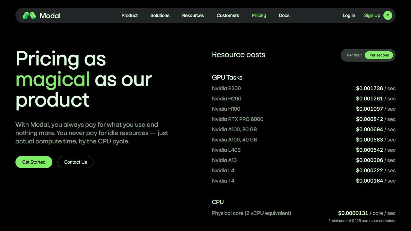Select the Nvidia A100, 40 GB label
Image resolution: width=411 pixels, height=231 pixels.
(x=234, y=140)
